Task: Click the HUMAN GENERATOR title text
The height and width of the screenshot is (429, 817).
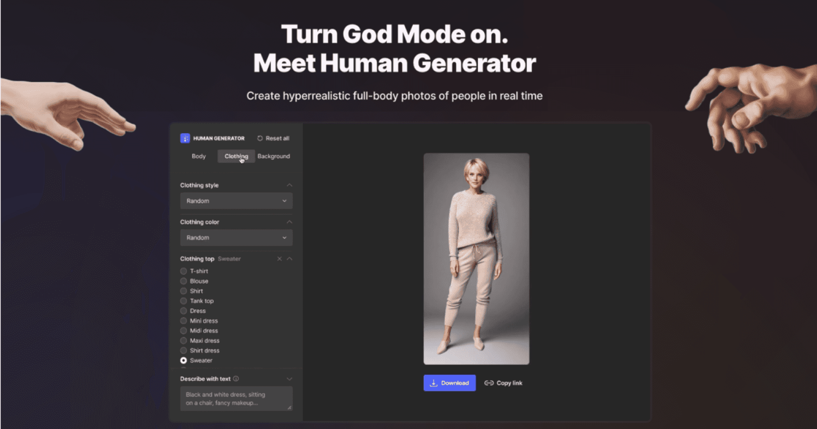Action: click(219, 138)
